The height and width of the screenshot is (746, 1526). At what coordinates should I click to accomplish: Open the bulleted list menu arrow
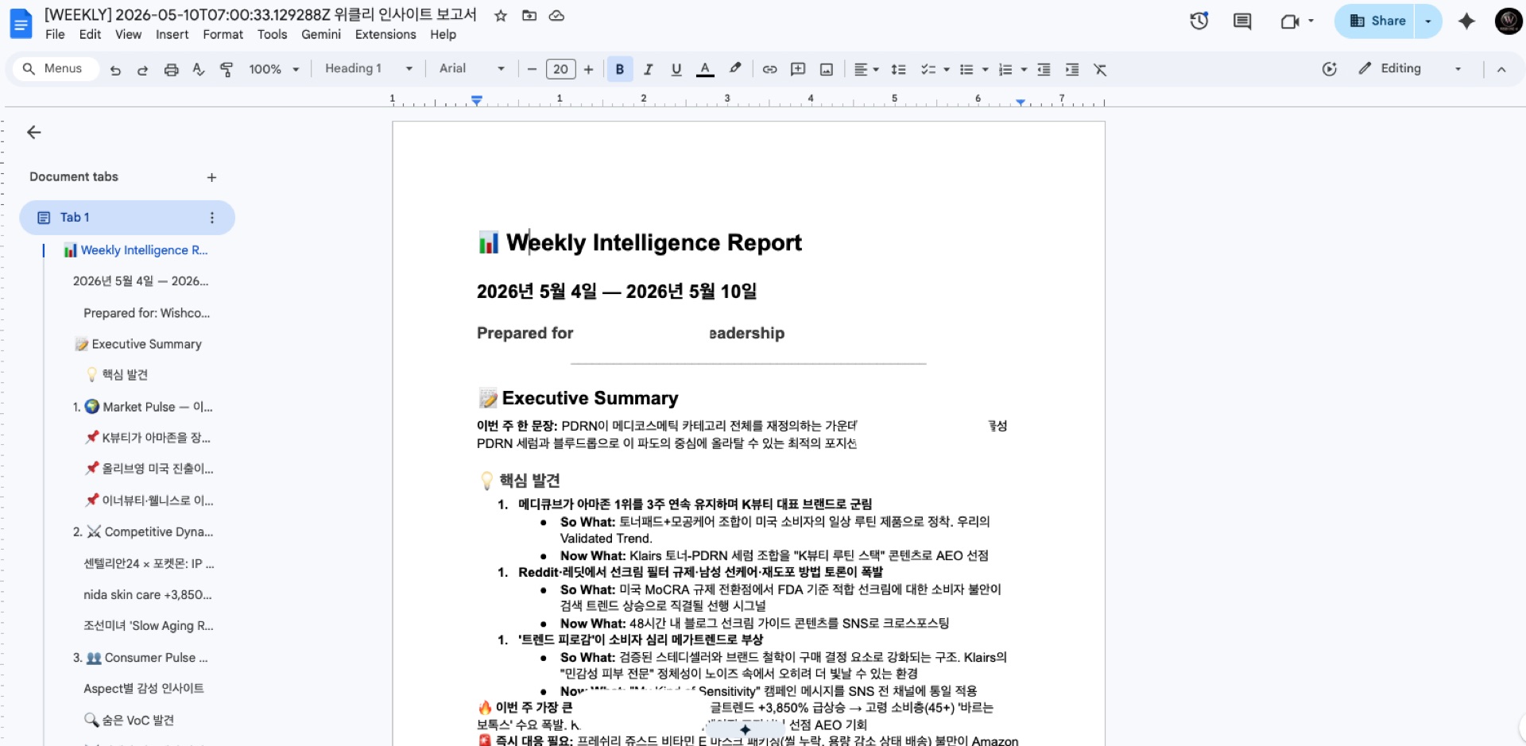coord(986,69)
